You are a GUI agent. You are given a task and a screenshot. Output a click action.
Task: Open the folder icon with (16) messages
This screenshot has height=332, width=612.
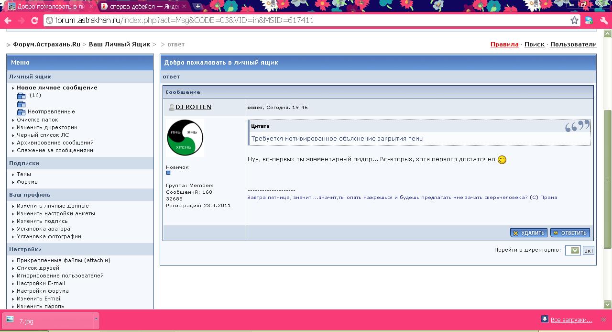coord(22,96)
